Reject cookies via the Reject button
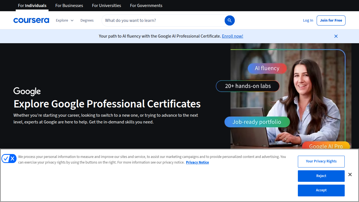The width and height of the screenshot is (359, 202). (x=321, y=176)
